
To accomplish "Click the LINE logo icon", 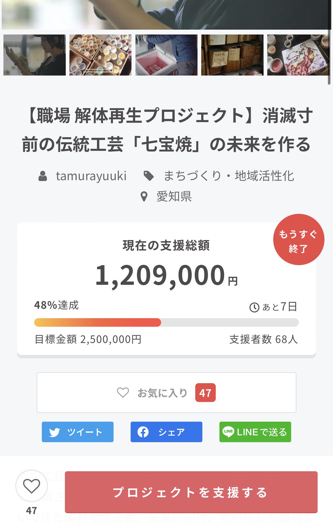I will [x=228, y=432].
